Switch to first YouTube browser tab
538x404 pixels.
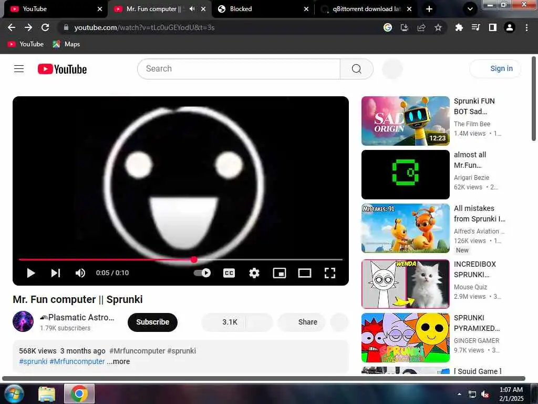pyautogui.click(x=55, y=9)
